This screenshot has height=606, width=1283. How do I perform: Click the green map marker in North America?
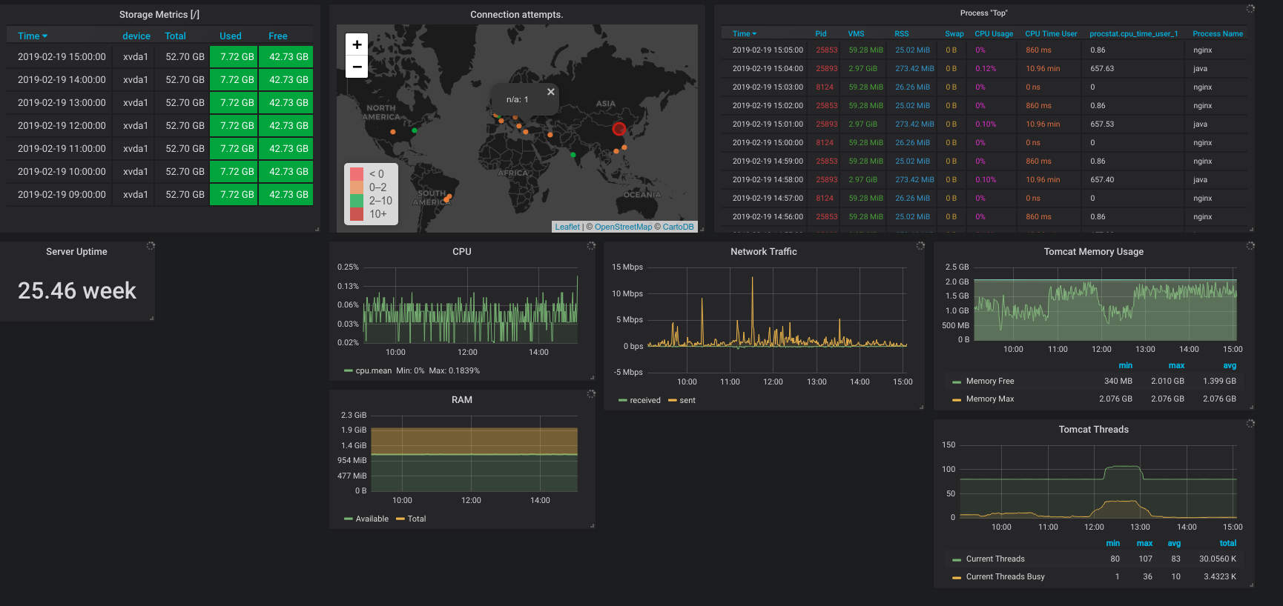click(415, 130)
